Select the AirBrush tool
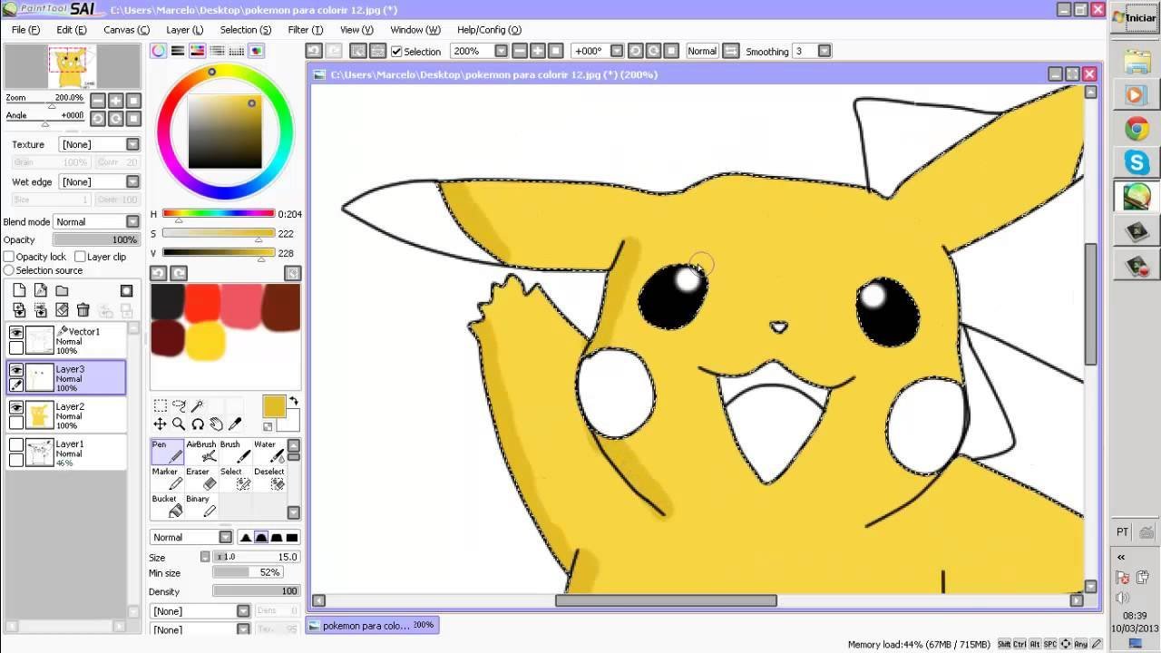Image resolution: width=1161 pixels, height=653 pixels. [200, 451]
